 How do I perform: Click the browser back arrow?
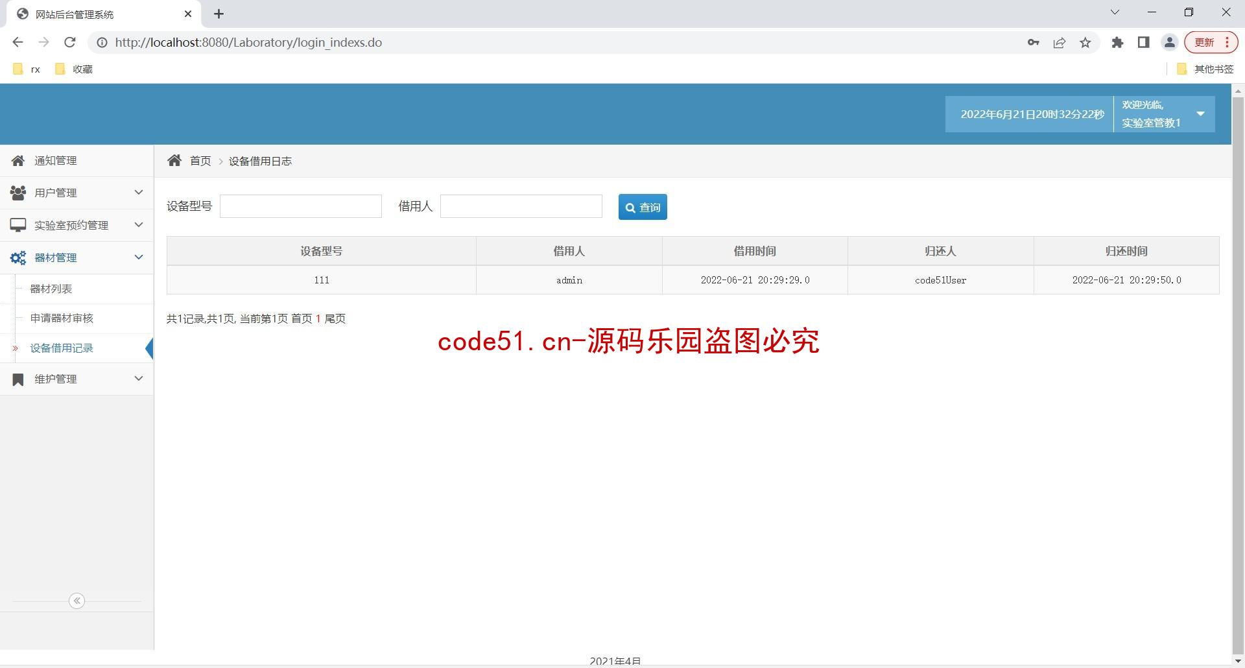pyautogui.click(x=18, y=42)
